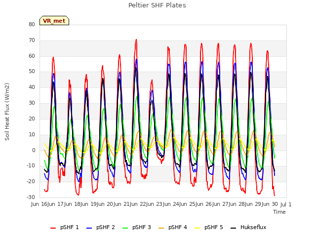
Task: Click the 0 y-axis tick label
Action: pyautogui.click(x=34, y=150)
